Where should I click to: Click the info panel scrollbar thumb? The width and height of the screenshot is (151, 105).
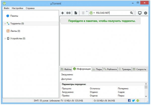point(146,87)
